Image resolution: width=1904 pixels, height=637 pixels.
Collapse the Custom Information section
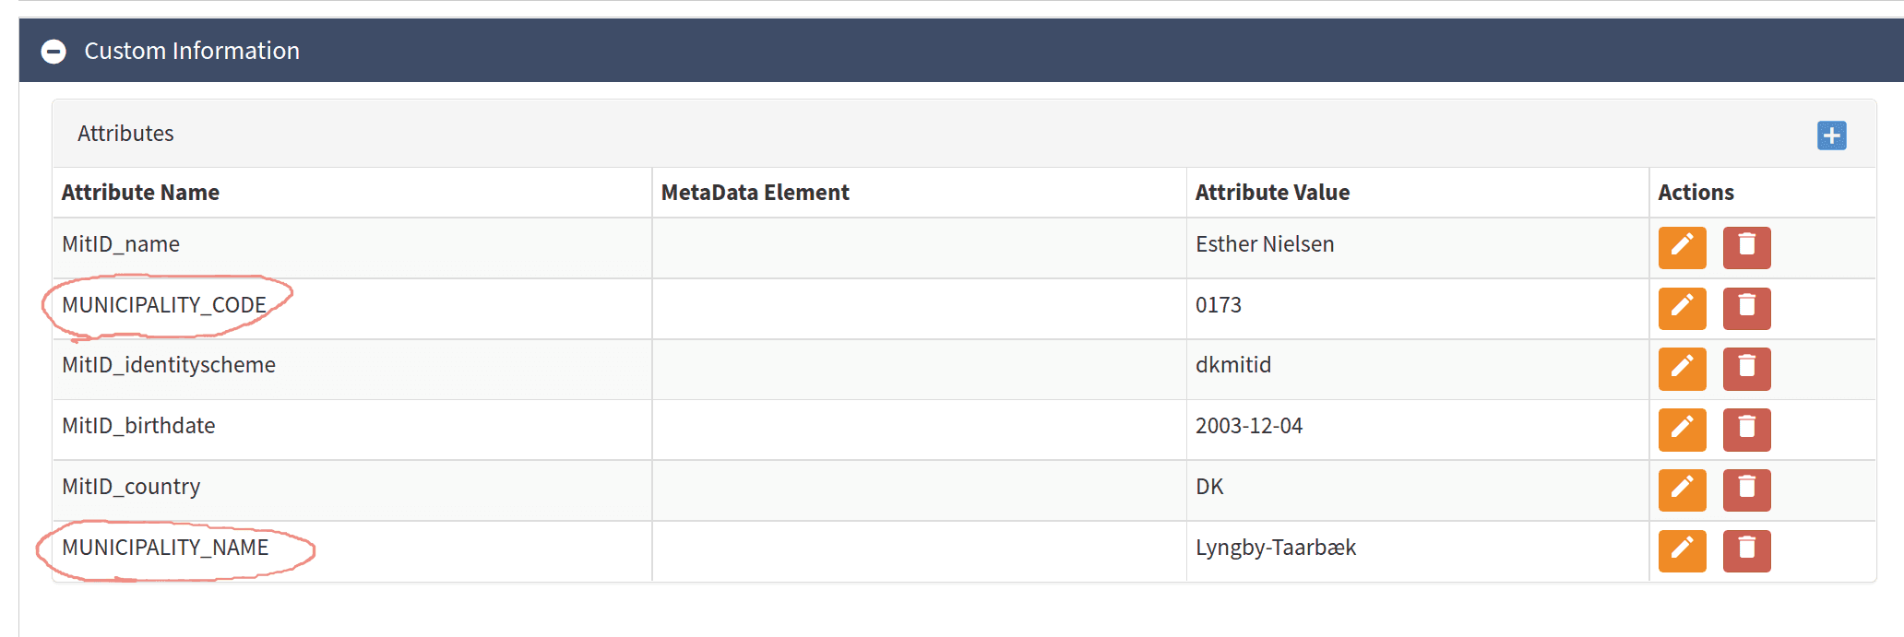(54, 52)
